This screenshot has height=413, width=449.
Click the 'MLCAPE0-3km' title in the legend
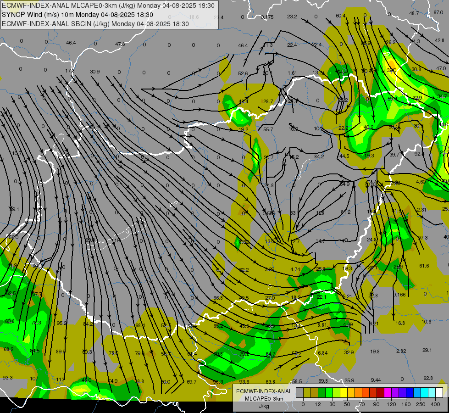click(x=264, y=399)
